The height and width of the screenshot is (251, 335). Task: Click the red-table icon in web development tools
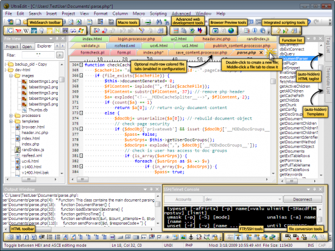pyautogui.click(x=176, y=30)
